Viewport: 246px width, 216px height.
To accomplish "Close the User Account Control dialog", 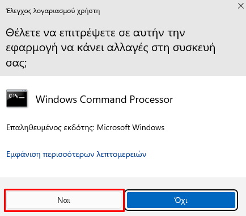I will pyautogui.click(x=241, y=6).
